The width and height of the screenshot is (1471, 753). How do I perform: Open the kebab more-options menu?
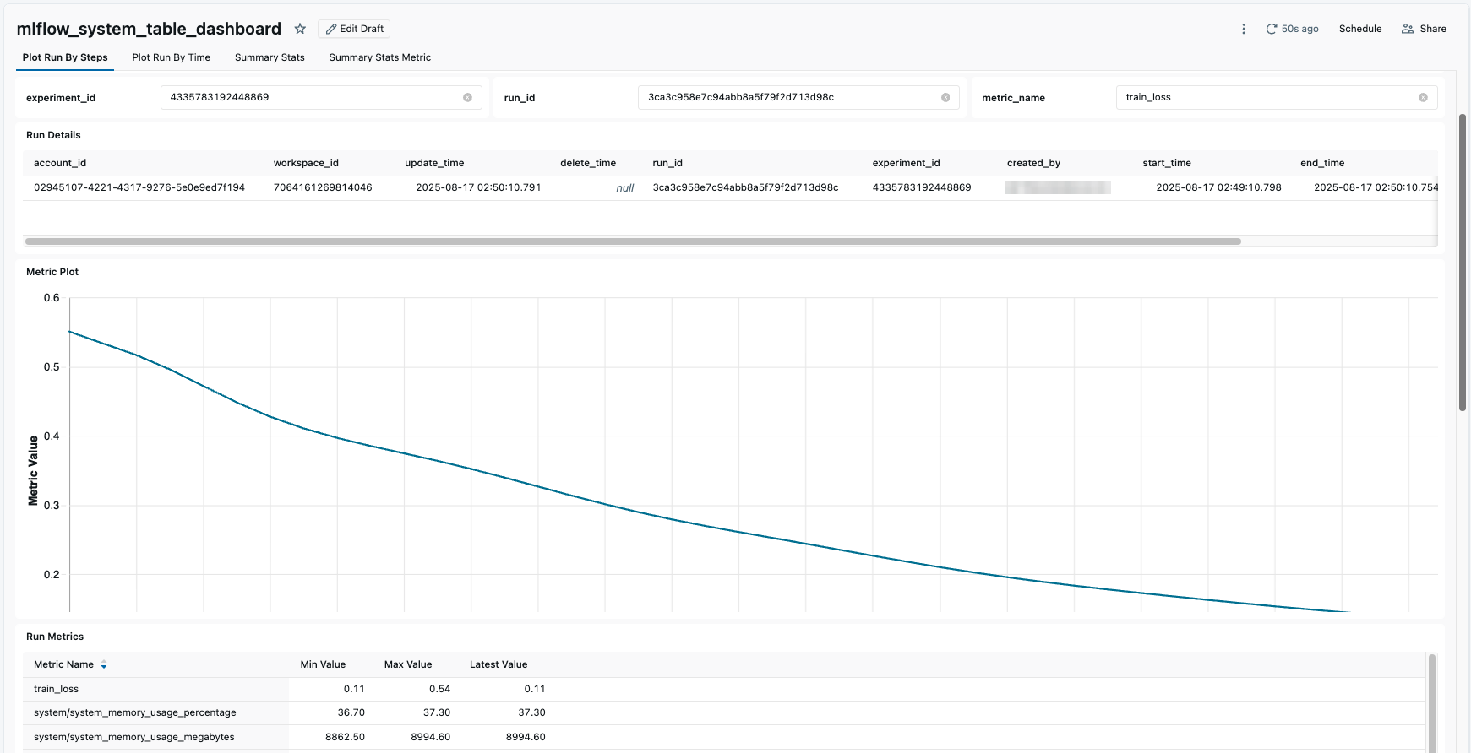[1243, 29]
